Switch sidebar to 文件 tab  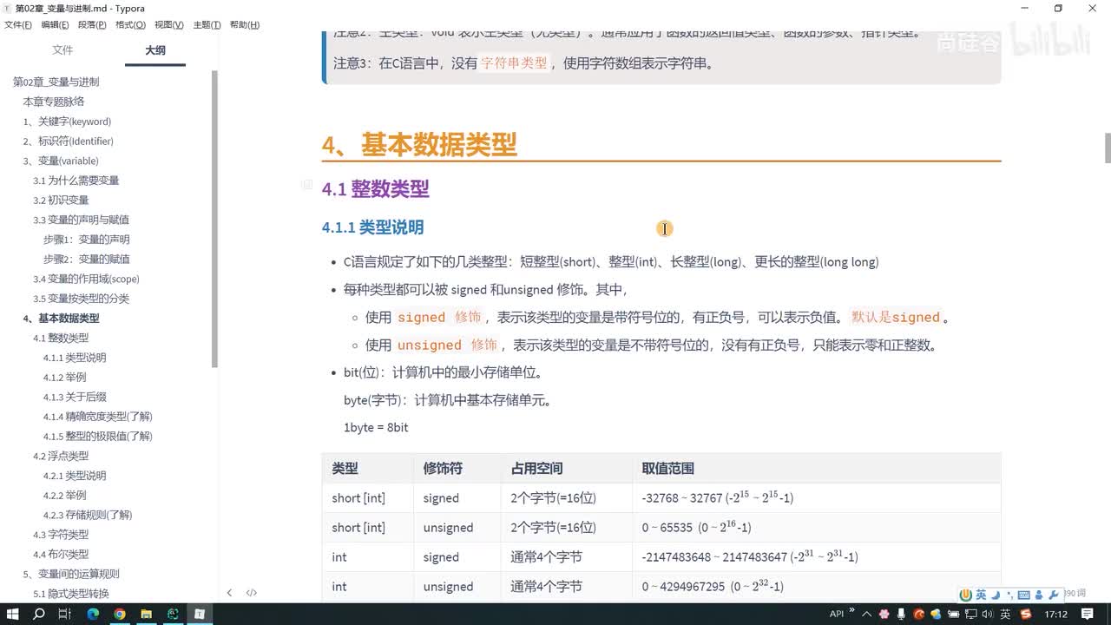(x=62, y=50)
